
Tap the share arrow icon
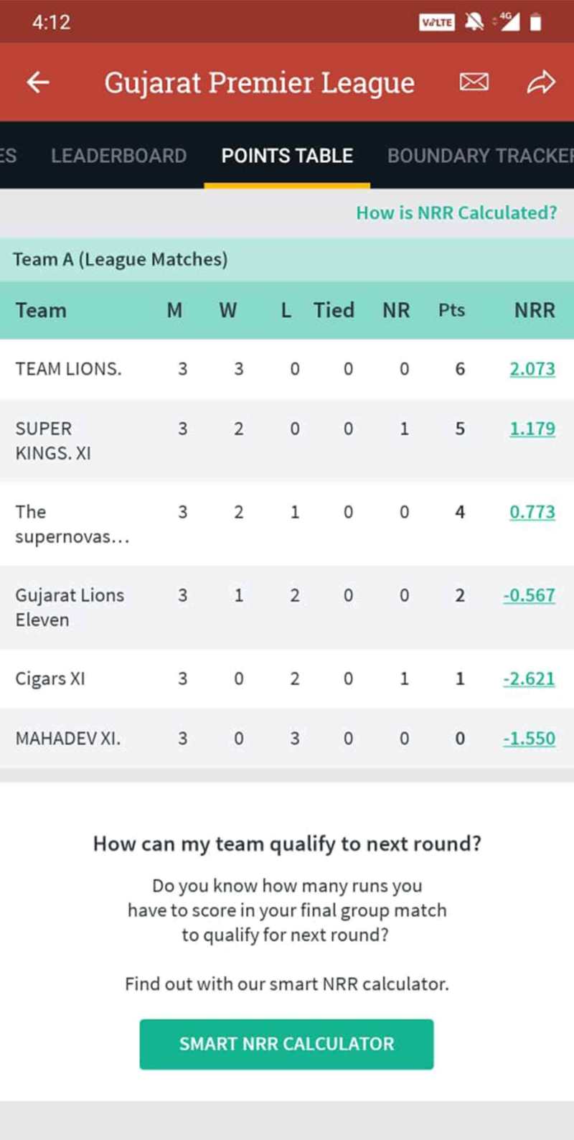pos(541,83)
